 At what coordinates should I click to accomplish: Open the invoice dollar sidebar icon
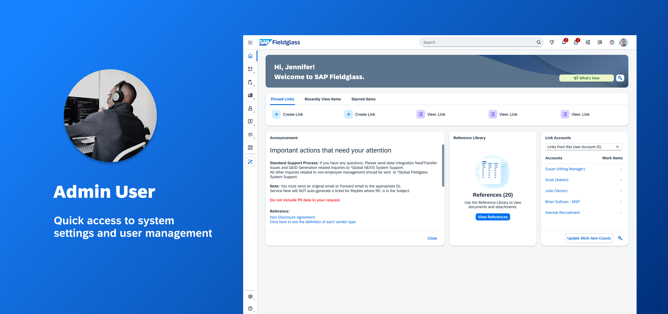[250, 121]
